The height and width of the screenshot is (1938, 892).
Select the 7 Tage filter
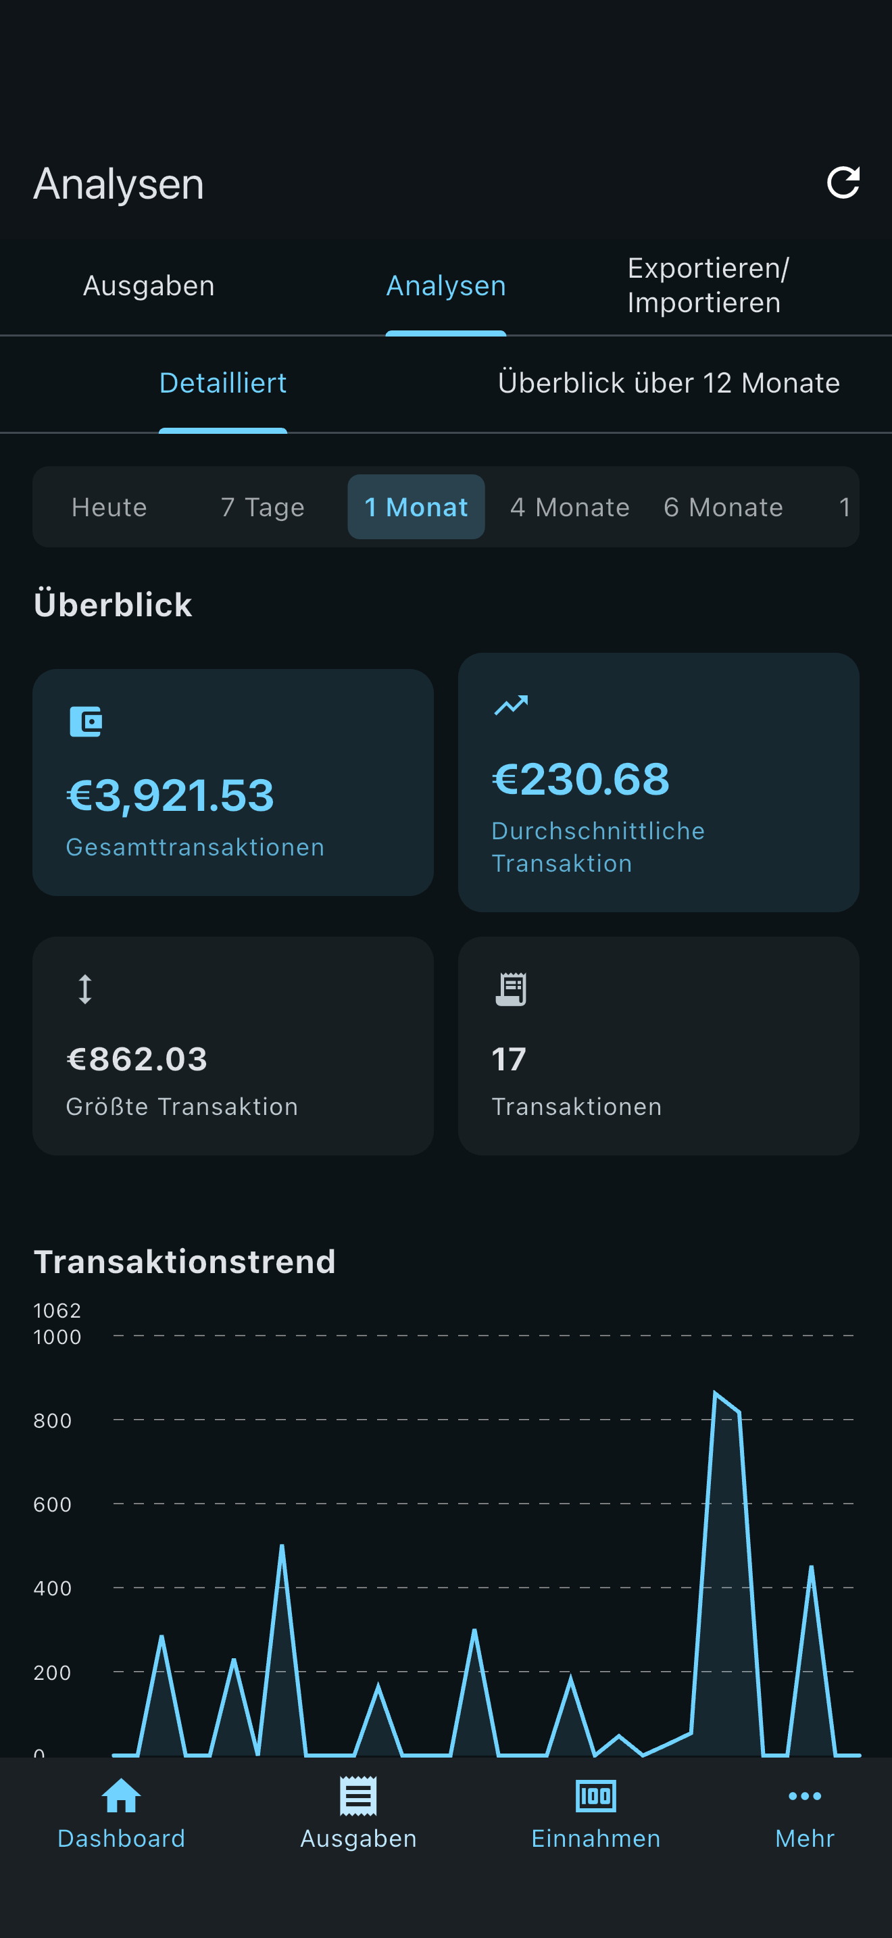click(x=262, y=507)
